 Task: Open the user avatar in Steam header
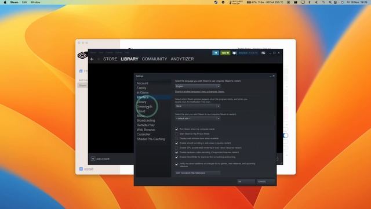pos(234,53)
